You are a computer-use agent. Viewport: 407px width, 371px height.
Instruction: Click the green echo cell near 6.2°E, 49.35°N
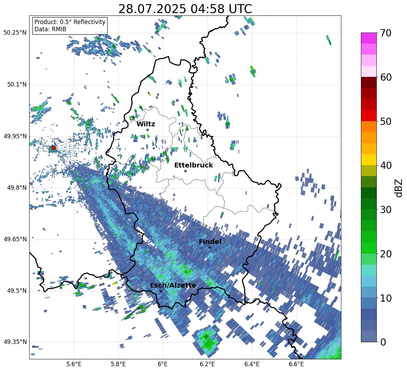[x=208, y=341]
